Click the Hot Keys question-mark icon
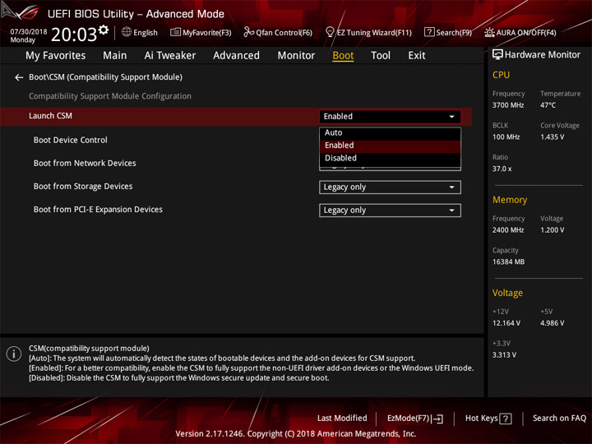 click(506, 419)
